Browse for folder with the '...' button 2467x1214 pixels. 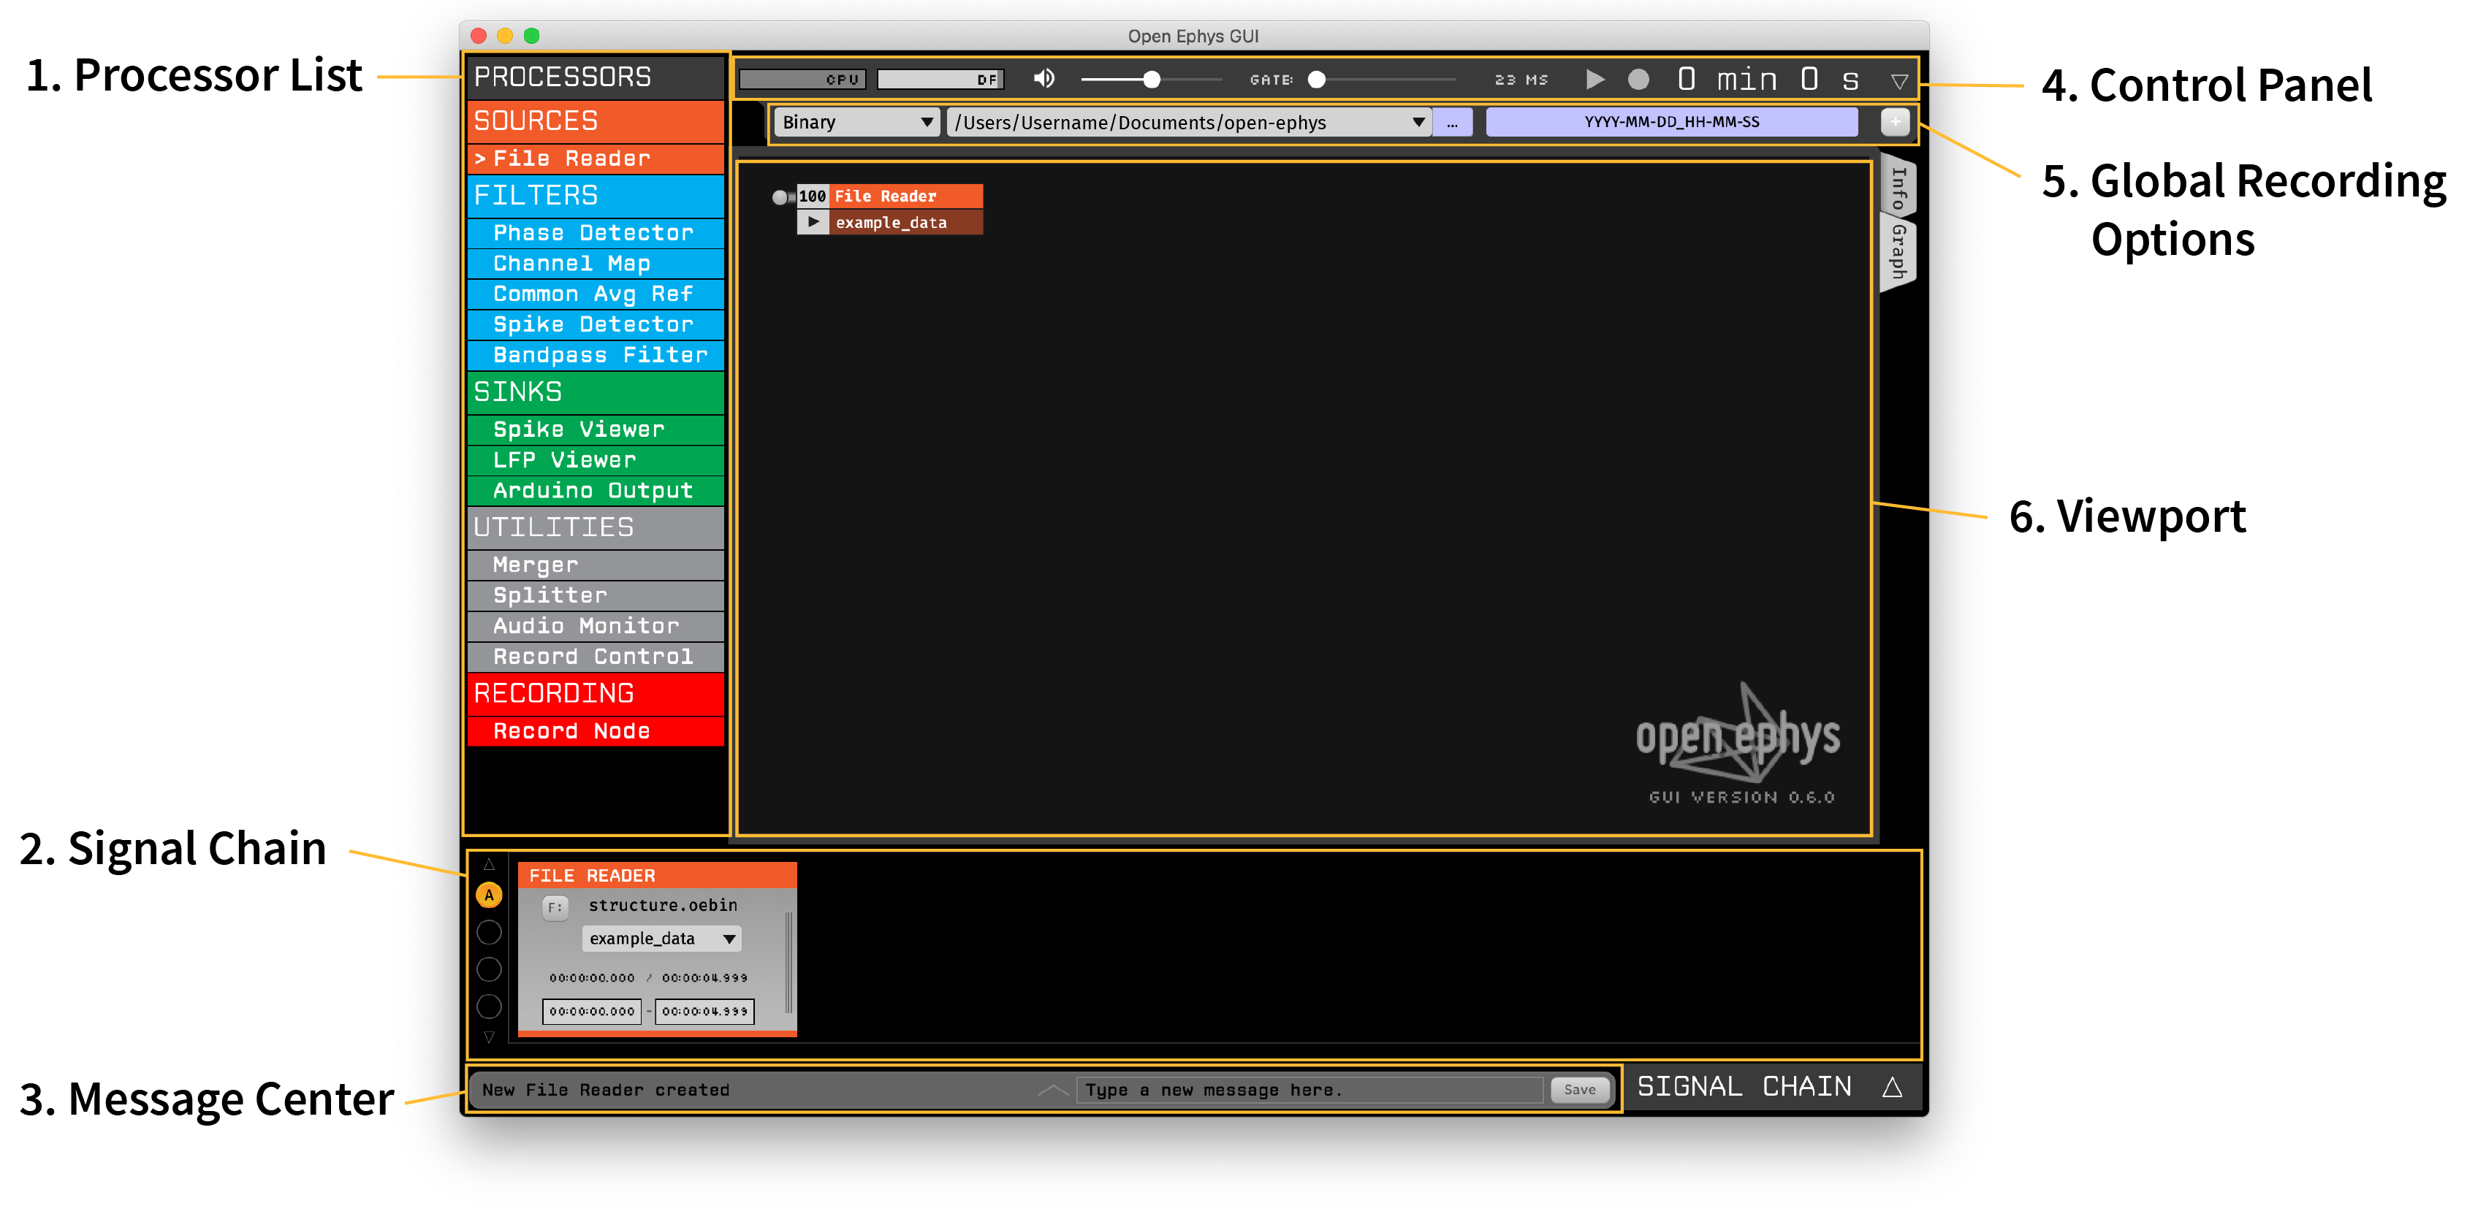click(x=1453, y=123)
